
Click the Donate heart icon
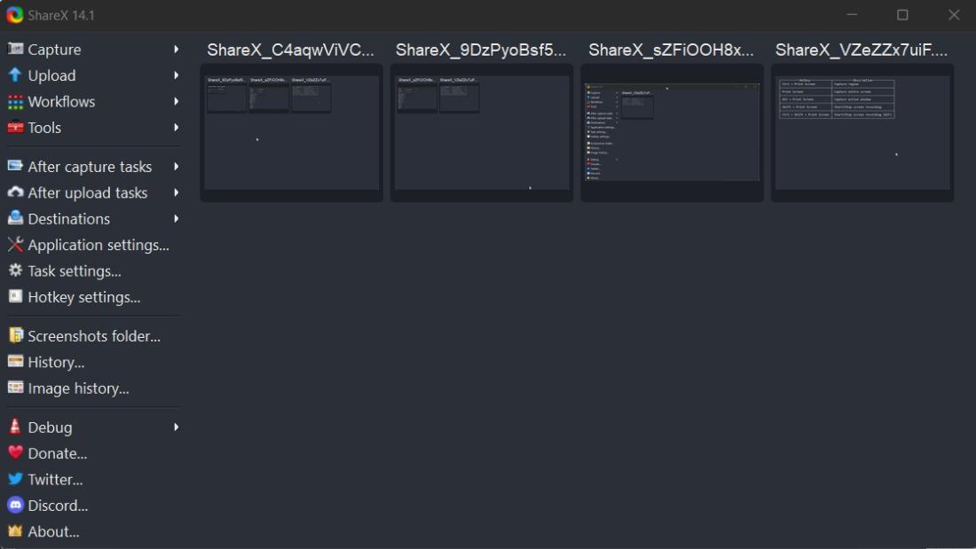tap(15, 452)
